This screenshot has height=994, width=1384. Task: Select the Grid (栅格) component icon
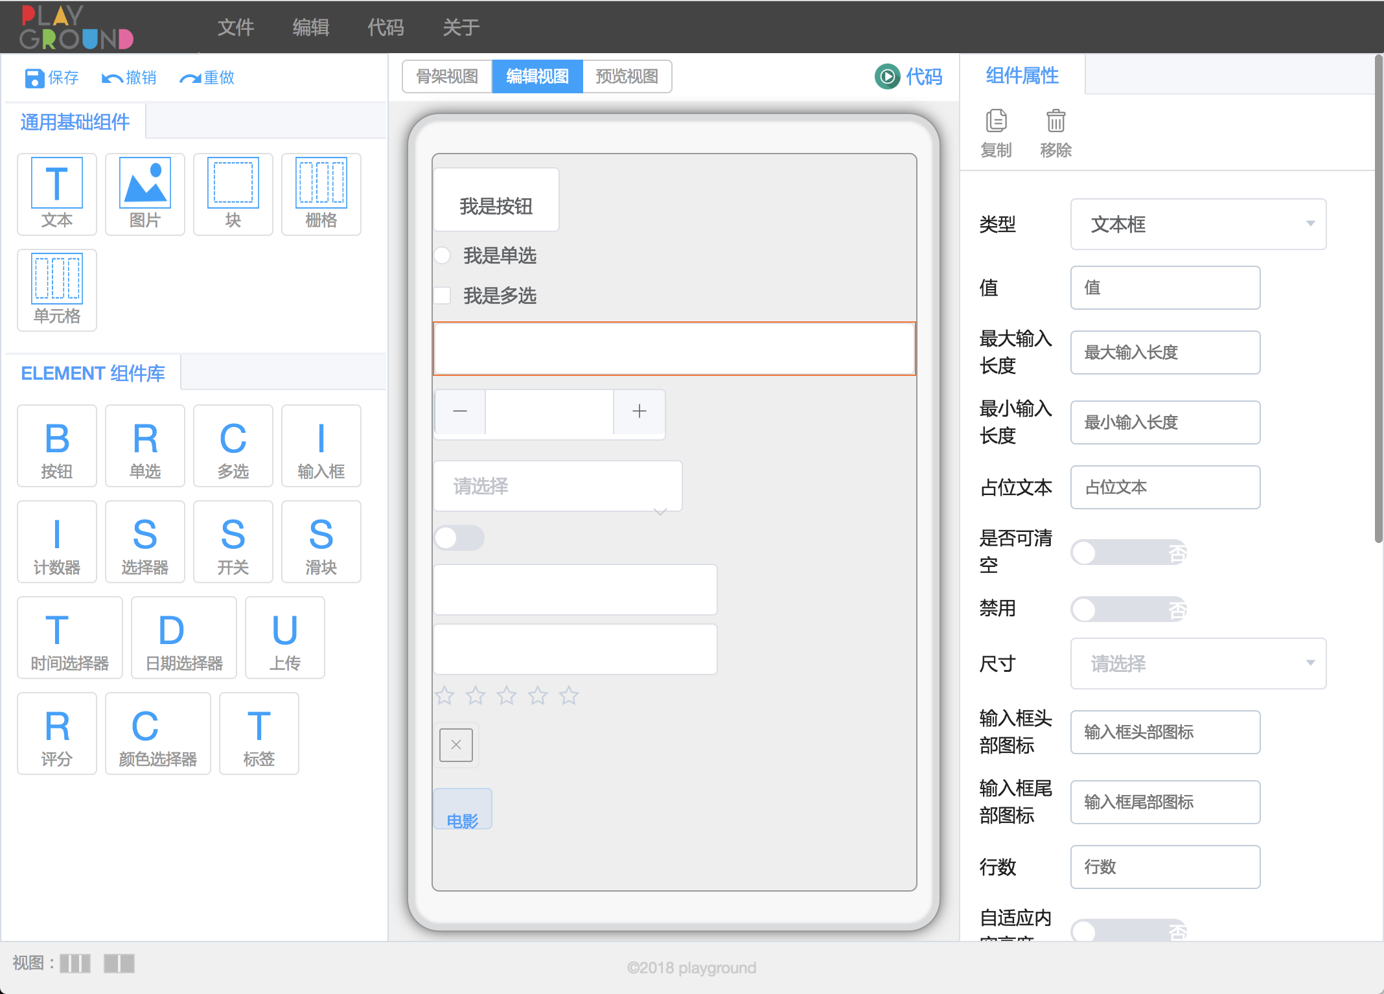coord(321,183)
